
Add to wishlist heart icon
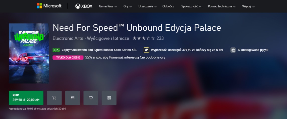point(91,98)
